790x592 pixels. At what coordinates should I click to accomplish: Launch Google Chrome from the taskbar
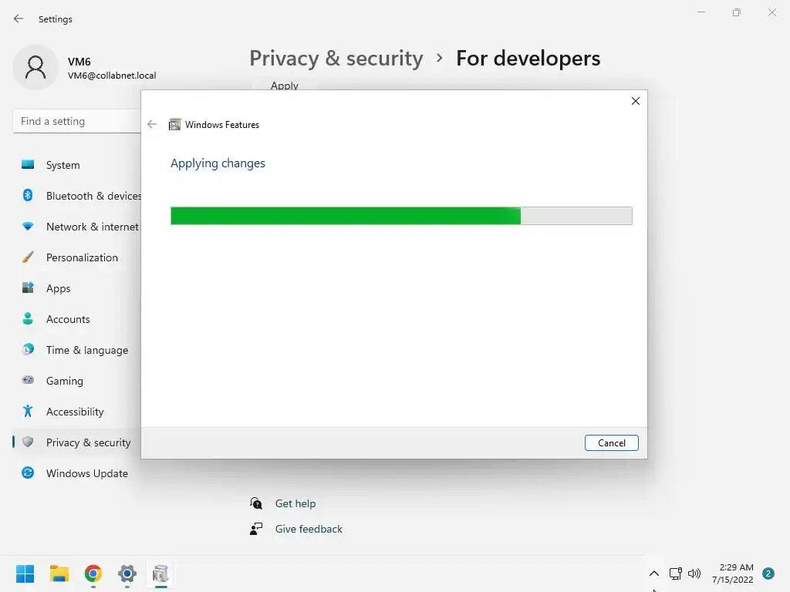pos(93,573)
